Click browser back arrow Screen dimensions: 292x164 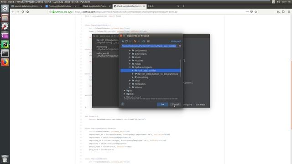point(13,12)
